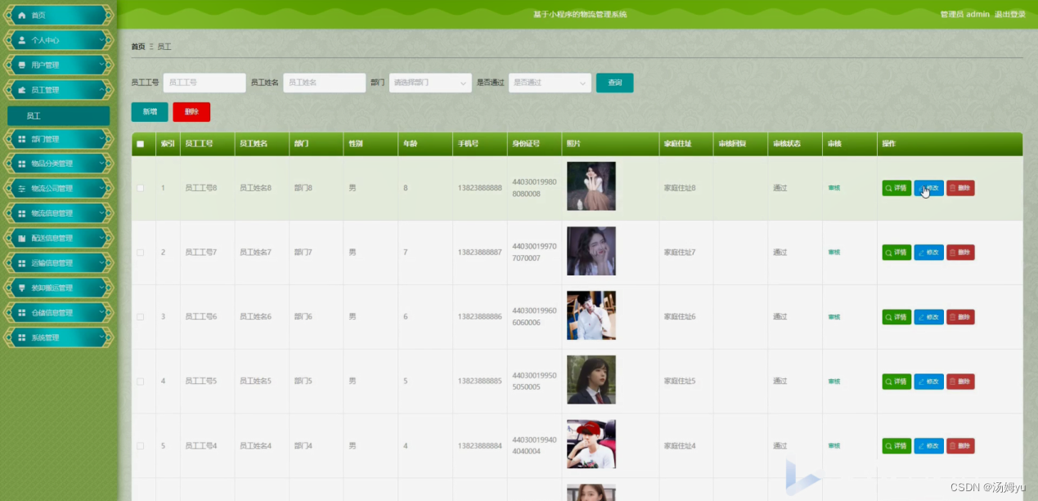Click 审核 link in row 员工工号6

[834, 317]
